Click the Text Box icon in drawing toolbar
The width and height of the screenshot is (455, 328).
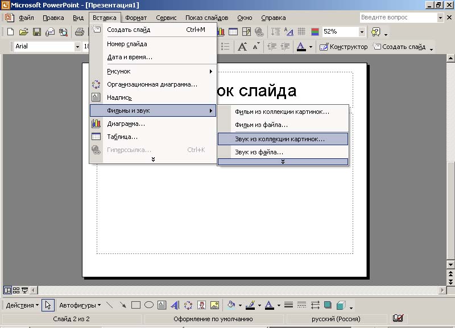click(162, 305)
